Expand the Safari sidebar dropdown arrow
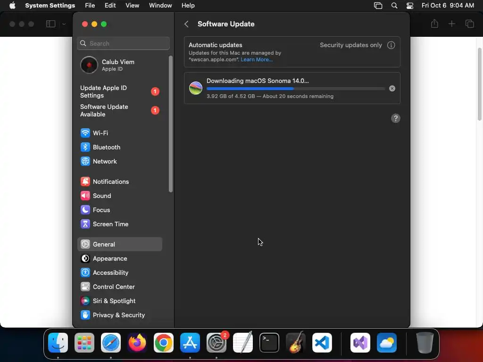The height and width of the screenshot is (362, 483). pos(64,24)
